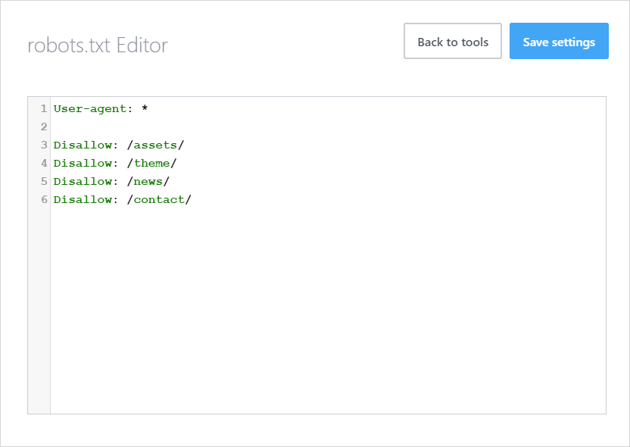Click line number 6 in the gutter
630x447 pixels.
pyautogui.click(x=43, y=199)
